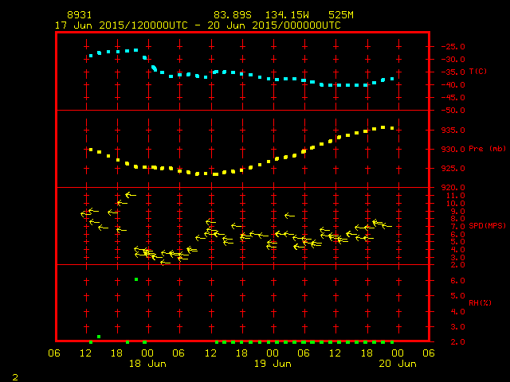Click the UTC date range title

[x=198, y=25]
